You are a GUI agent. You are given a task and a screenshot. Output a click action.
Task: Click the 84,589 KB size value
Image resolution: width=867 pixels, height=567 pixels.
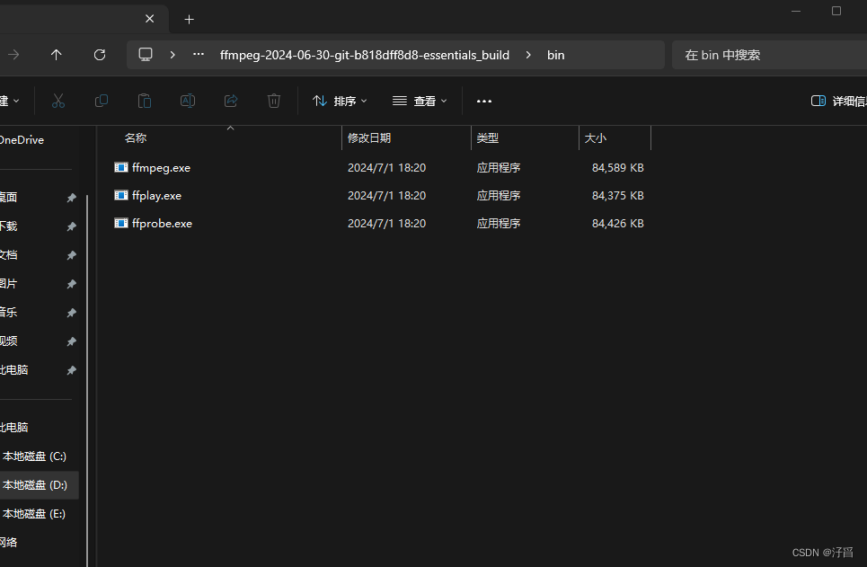617,168
